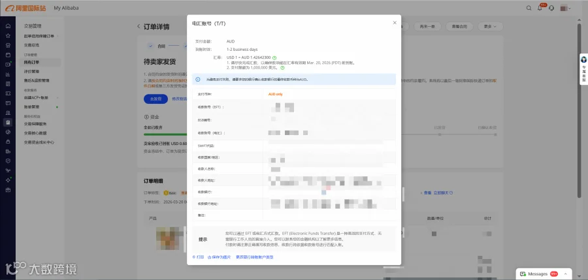
Task: Select 所有订单 in side menu
Action: 31,62
